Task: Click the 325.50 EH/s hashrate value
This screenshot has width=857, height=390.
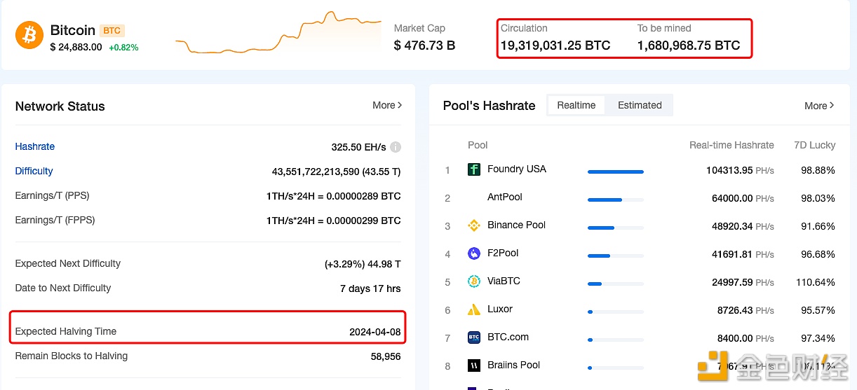Action: pos(358,147)
